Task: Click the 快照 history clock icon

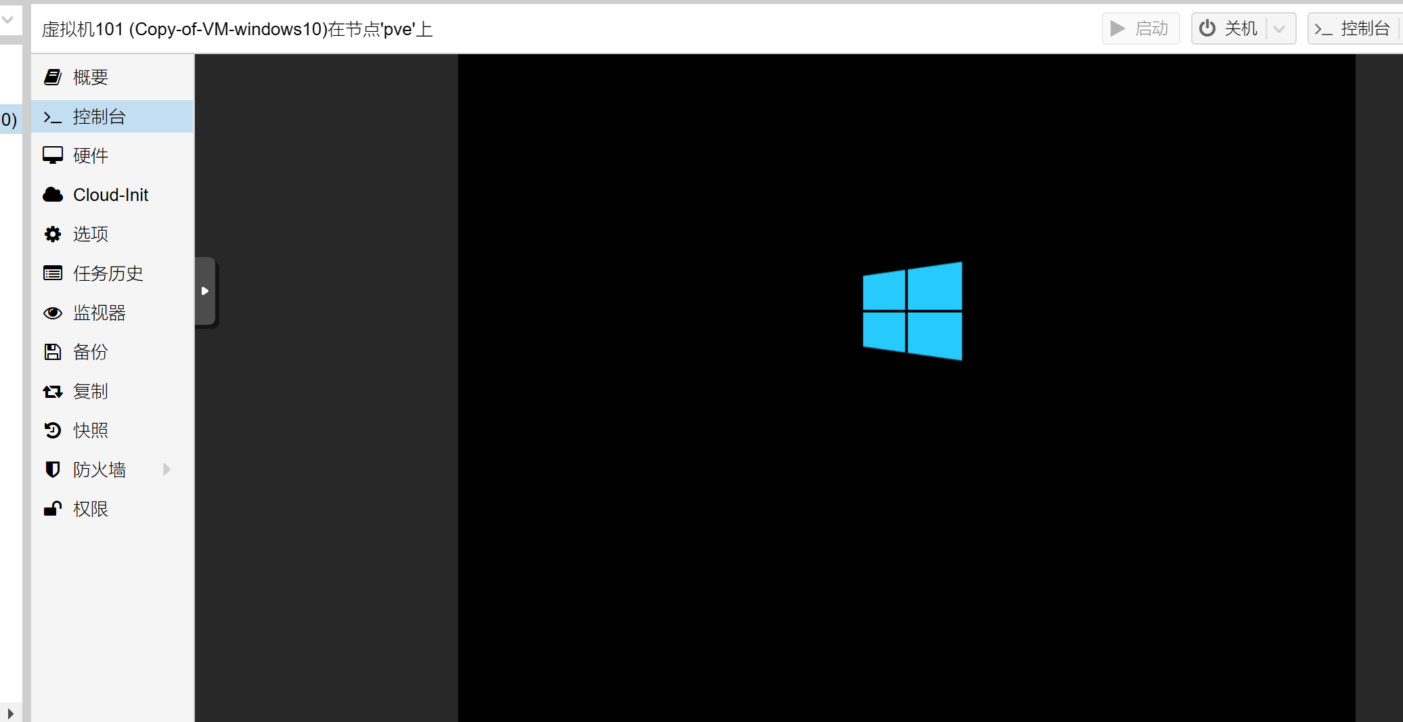Action: [x=53, y=430]
